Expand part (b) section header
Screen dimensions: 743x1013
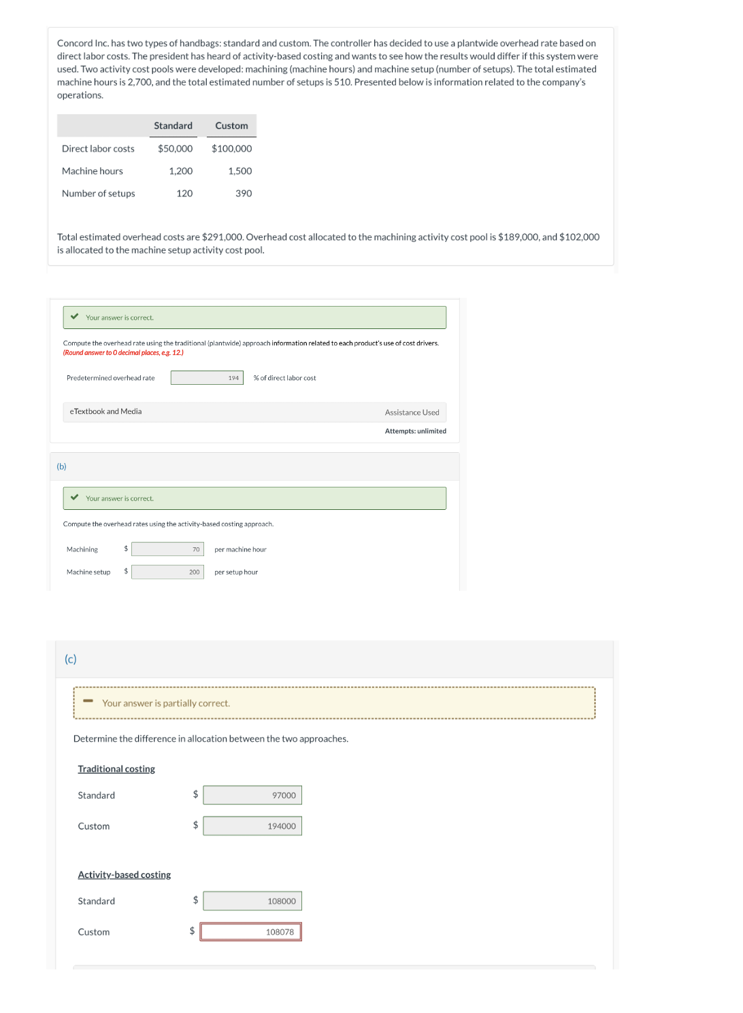click(62, 466)
